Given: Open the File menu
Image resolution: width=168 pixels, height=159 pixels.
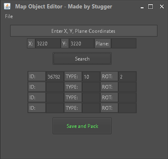Looking at the screenshot, I should click(9, 16).
